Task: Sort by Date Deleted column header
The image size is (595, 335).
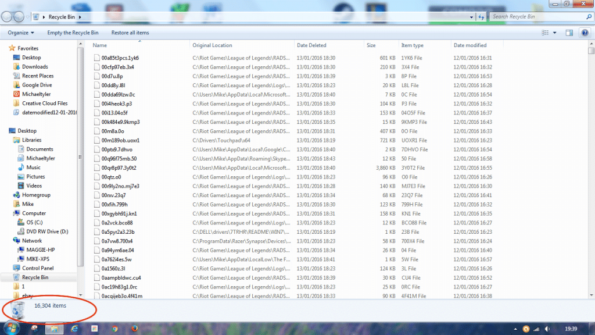Action: tap(311, 45)
